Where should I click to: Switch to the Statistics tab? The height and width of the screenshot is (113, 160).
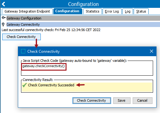tap(93, 11)
